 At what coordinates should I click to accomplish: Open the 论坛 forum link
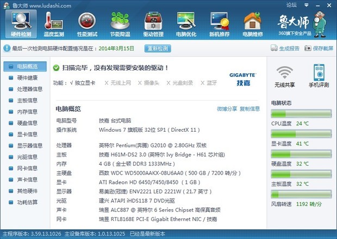(291, 5)
